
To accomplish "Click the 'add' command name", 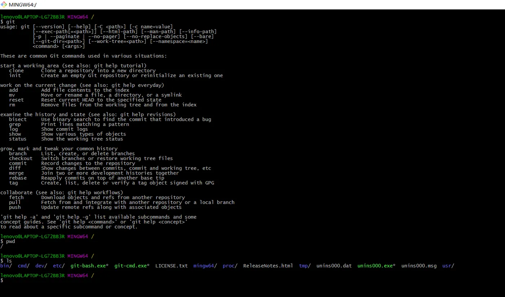I will click(x=13, y=90).
